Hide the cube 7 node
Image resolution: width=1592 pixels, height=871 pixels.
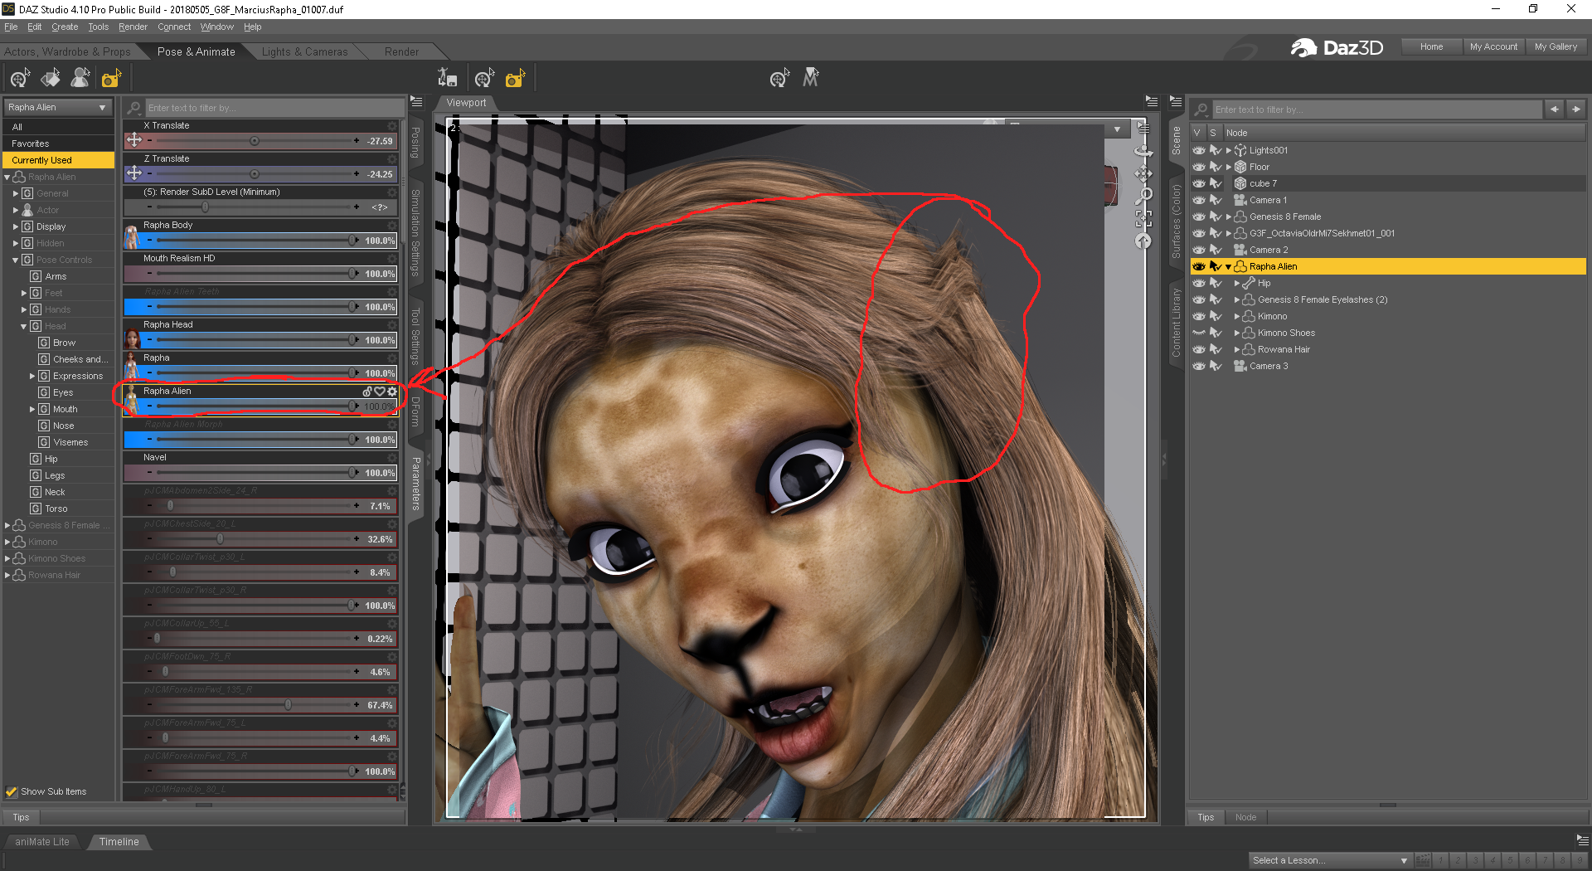coord(1199,183)
